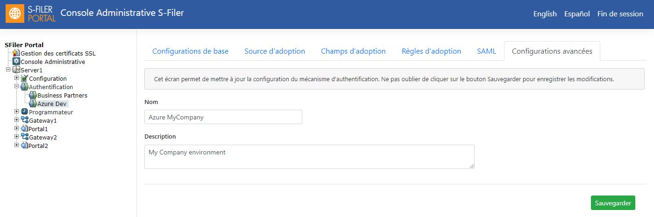Select the Gateway1 network icon

coord(25,120)
